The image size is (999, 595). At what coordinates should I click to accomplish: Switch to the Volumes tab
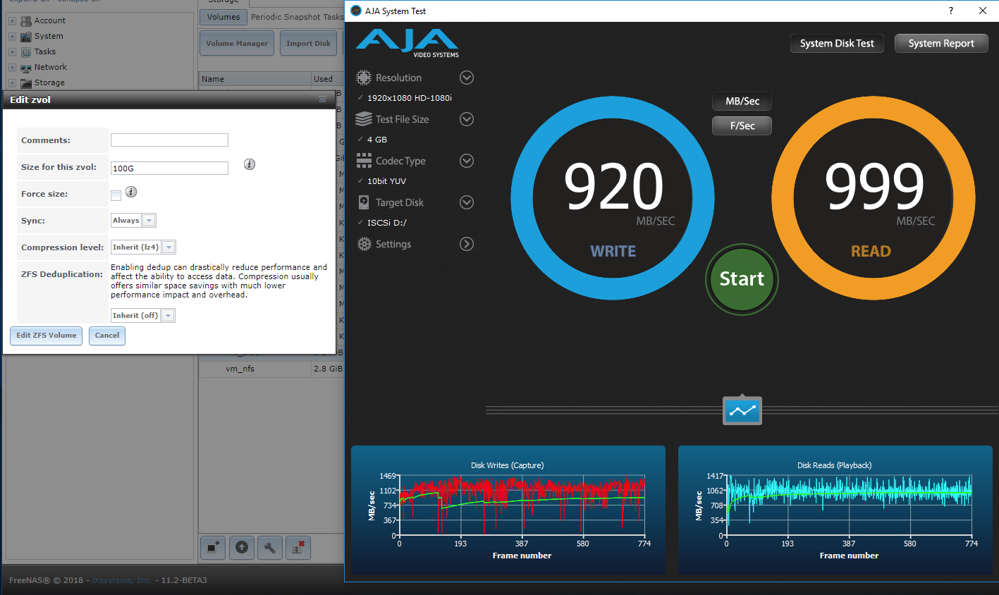click(223, 17)
